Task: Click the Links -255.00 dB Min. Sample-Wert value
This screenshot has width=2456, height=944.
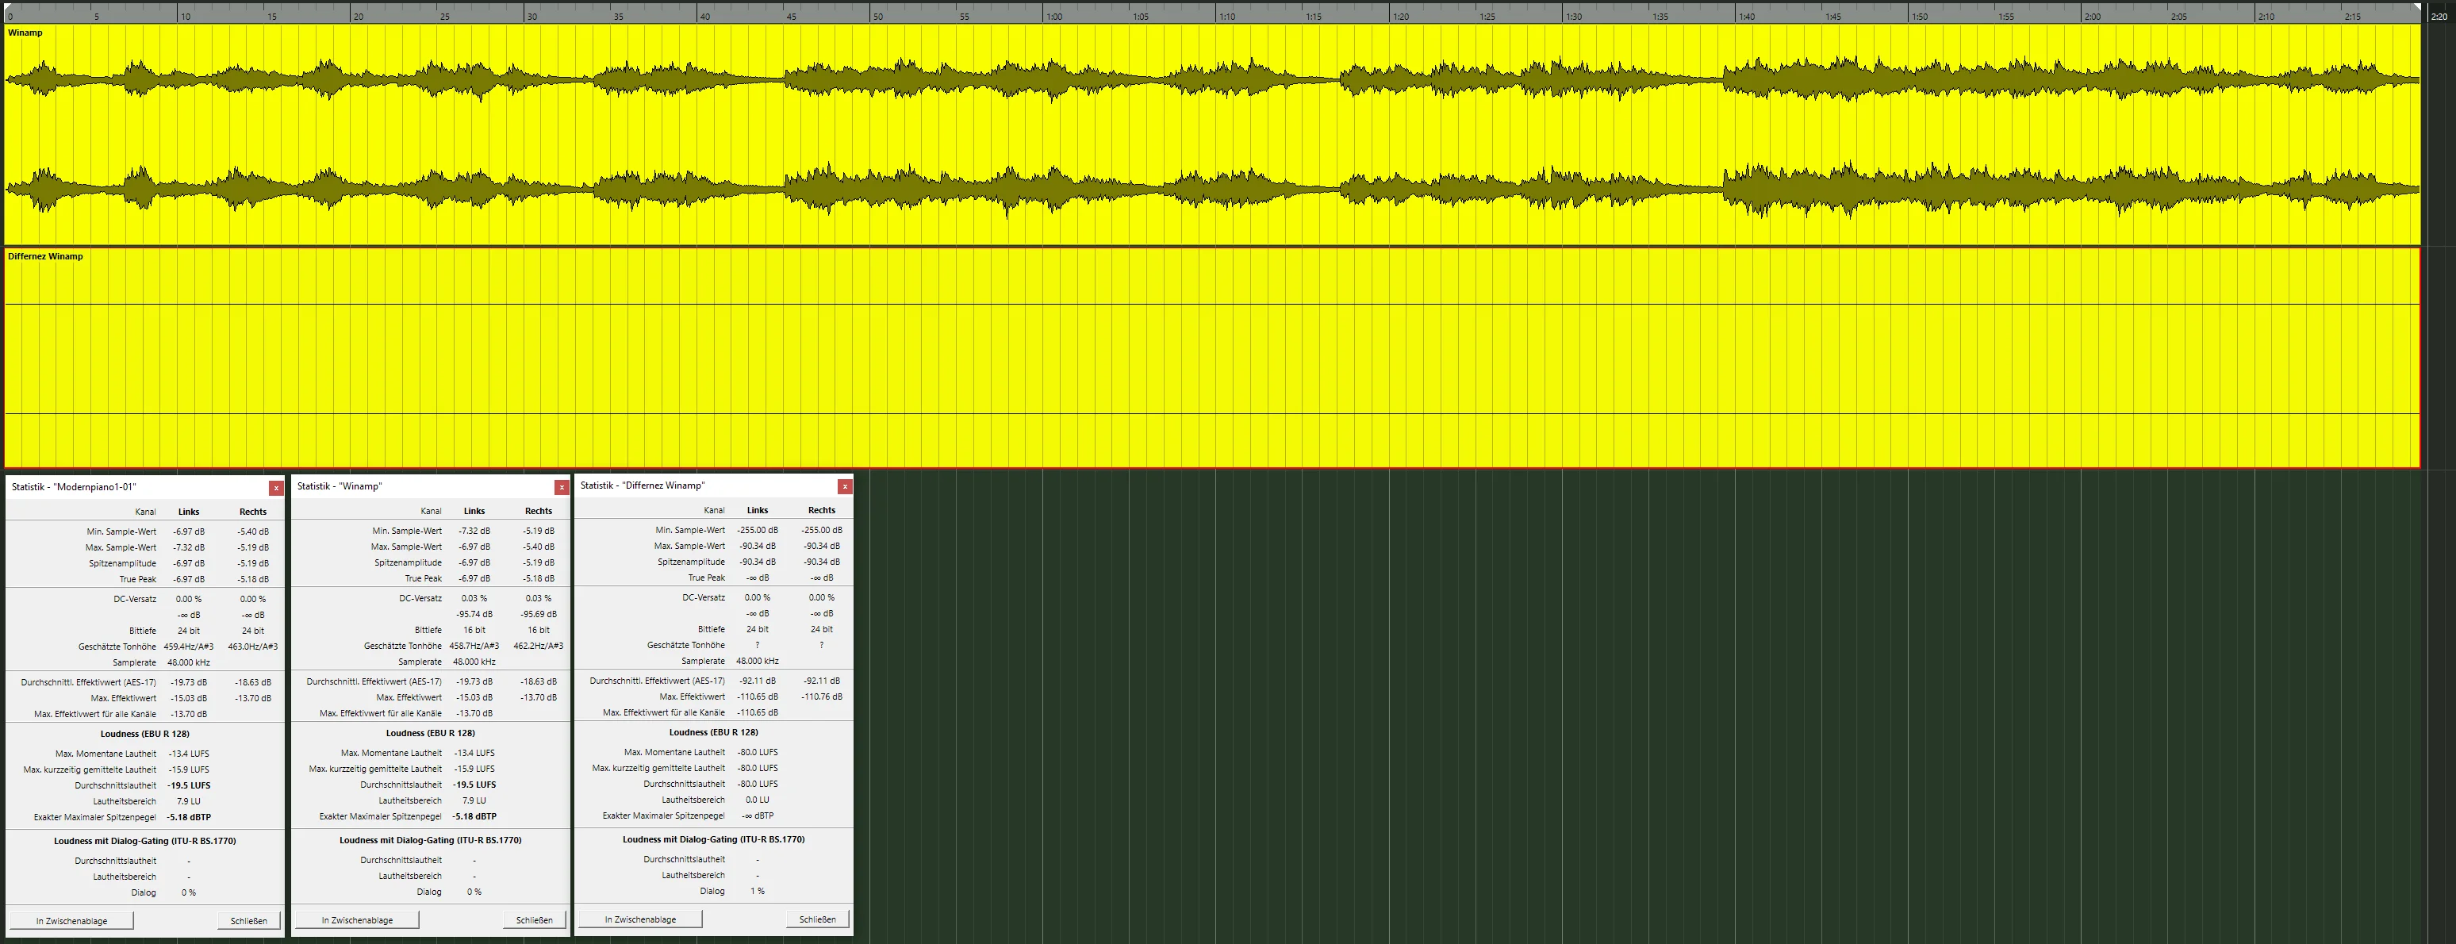Action: (757, 530)
